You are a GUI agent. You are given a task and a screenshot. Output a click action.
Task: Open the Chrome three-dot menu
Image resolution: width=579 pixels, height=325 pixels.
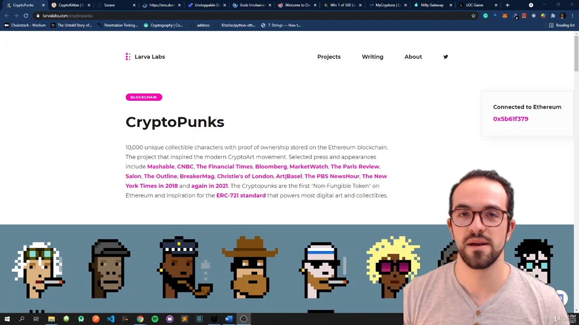[x=572, y=16]
